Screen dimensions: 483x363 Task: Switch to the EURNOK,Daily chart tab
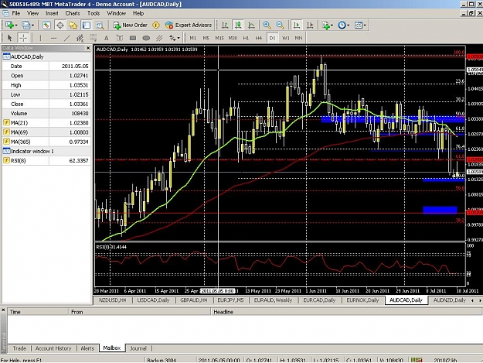tap(362, 300)
